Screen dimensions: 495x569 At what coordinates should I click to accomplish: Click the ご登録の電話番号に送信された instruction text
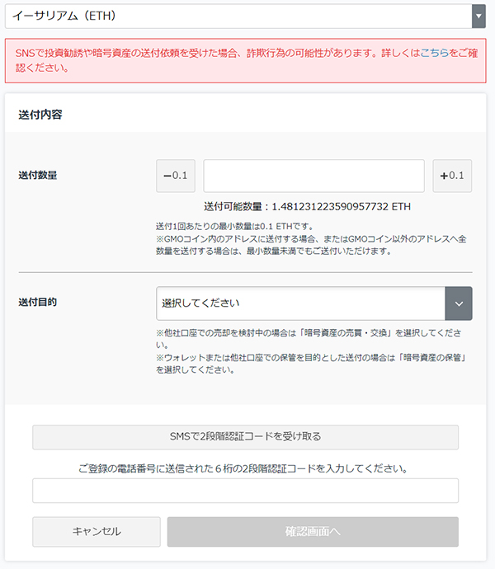(243, 469)
